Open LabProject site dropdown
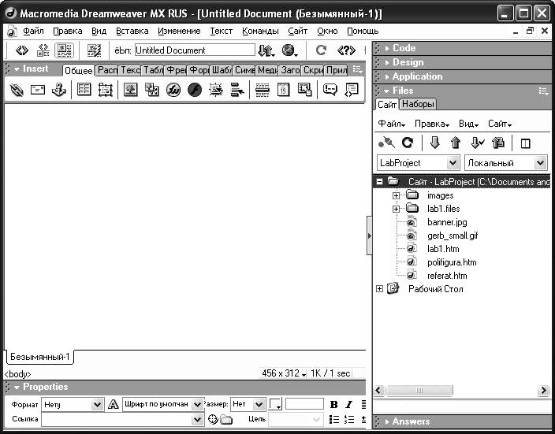The width and height of the screenshot is (555, 434). tap(453, 163)
